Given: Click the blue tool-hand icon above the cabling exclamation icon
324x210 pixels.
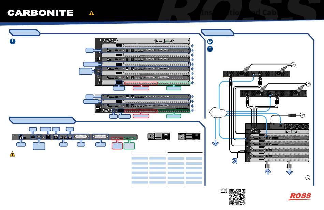Looking at the screenshot, I should [x=210, y=42].
